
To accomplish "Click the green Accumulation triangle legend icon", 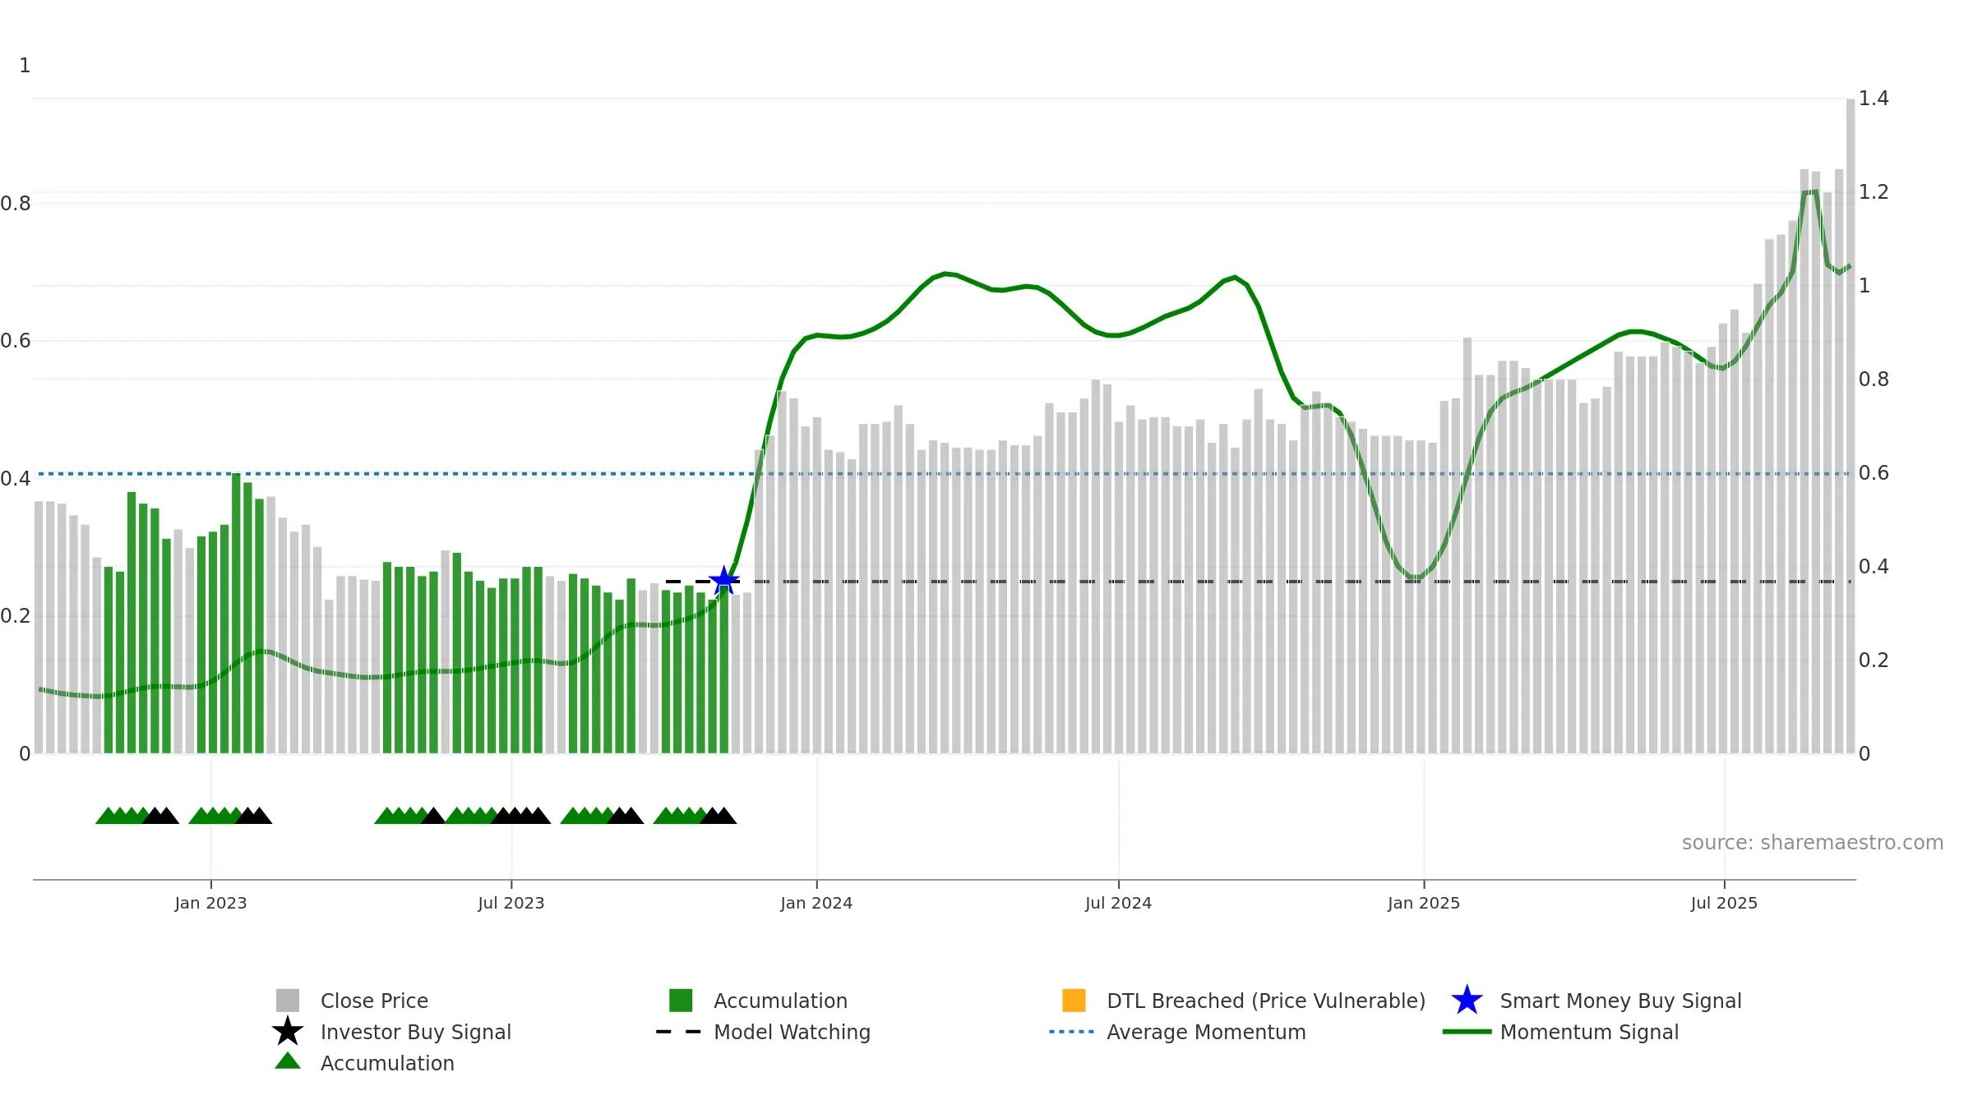I will (x=288, y=1061).
